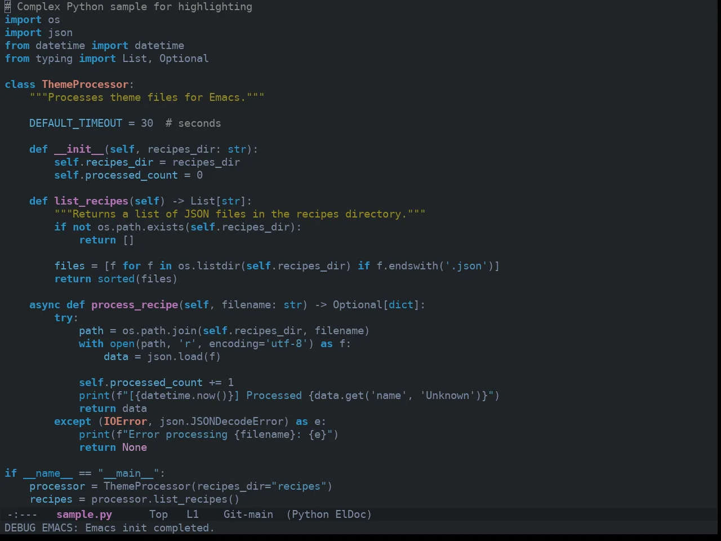The image size is (721, 541).
Task: Click 'return None' statement
Action: click(113, 447)
